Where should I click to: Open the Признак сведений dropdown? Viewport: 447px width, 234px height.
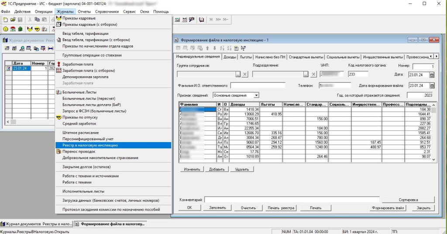[x=256, y=95]
